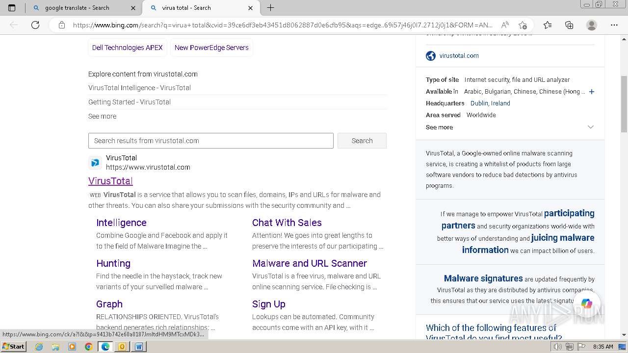Open the browser profile avatar
The image size is (628, 353).
click(592, 25)
